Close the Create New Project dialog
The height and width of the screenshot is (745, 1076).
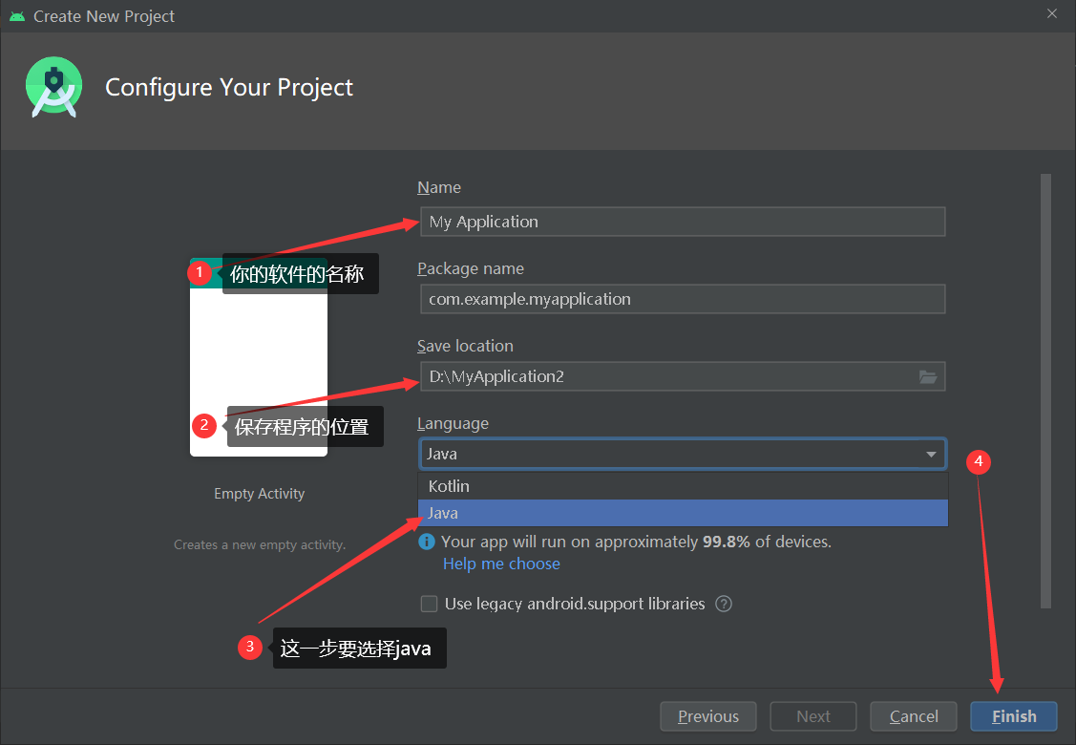pyautogui.click(x=1052, y=13)
